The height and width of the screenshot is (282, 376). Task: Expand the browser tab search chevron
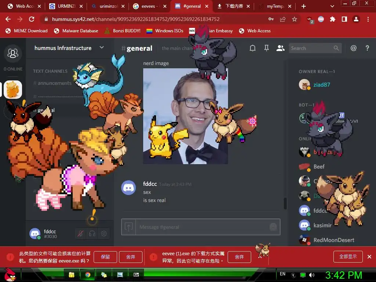(332, 6)
